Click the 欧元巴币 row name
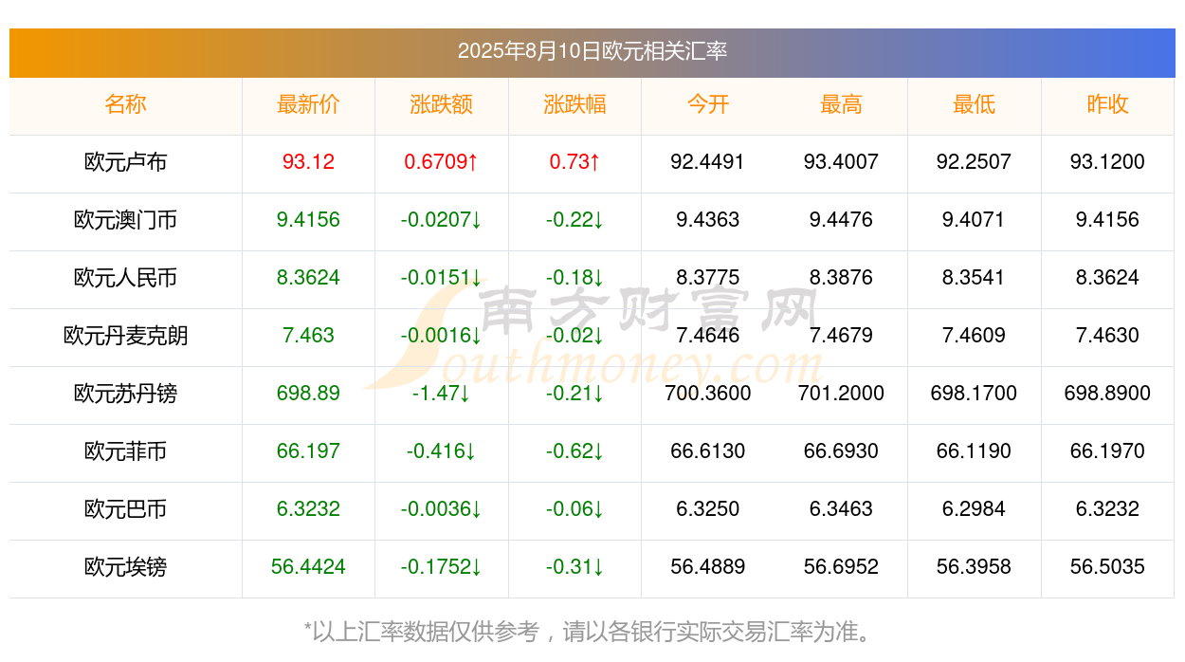 pos(126,509)
